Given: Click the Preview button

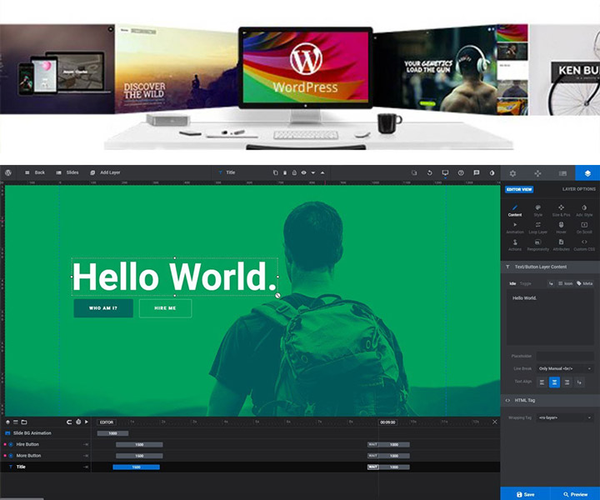Looking at the screenshot, I should (x=575, y=494).
